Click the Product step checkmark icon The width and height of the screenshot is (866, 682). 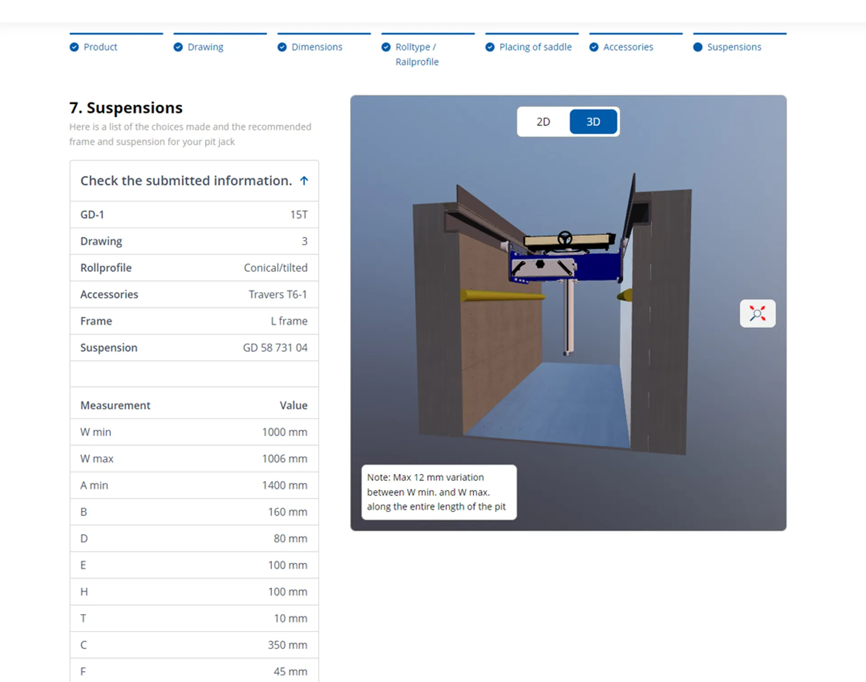point(74,47)
